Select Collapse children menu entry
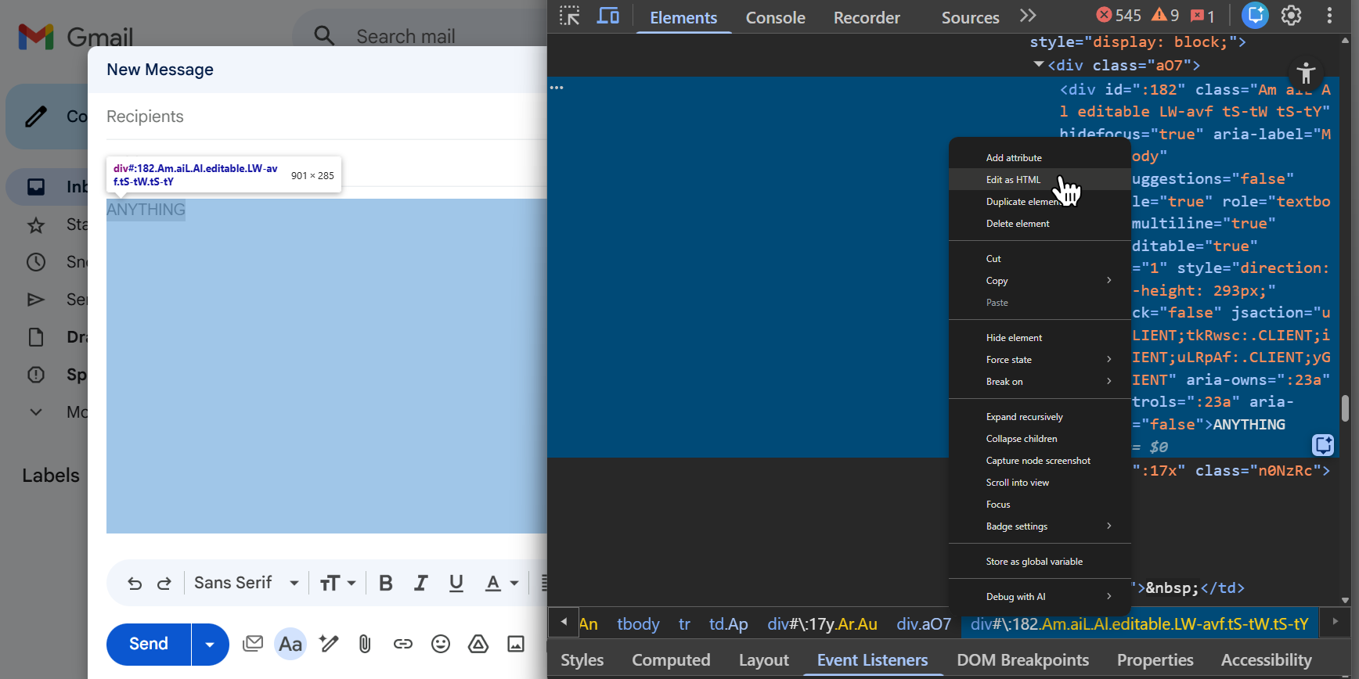 pyautogui.click(x=1040, y=439)
